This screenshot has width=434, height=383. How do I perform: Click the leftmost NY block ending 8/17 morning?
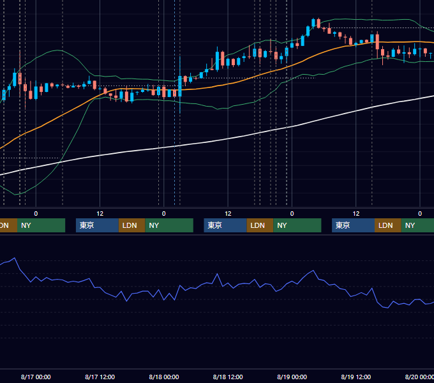click(x=41, y=225)
